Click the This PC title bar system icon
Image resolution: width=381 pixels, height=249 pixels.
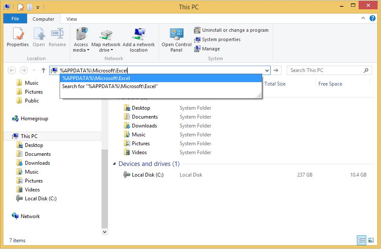[7, 7]
